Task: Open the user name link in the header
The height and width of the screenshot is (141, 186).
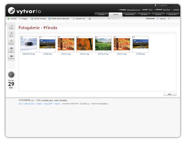Action: click(167, 10)
